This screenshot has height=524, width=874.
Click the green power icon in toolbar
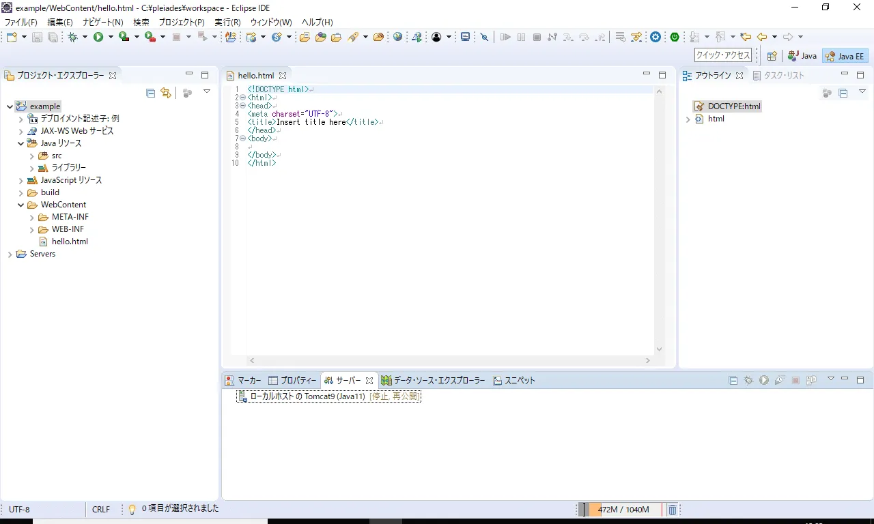point(675,37)
